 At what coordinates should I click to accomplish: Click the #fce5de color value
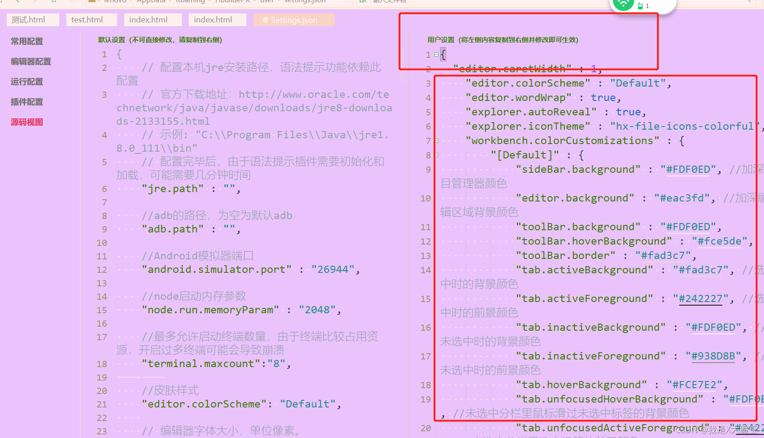coord(720,241)
